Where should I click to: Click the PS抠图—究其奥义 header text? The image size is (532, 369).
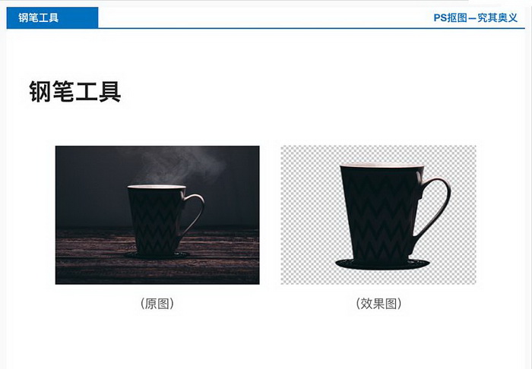(x=475, y=17)
